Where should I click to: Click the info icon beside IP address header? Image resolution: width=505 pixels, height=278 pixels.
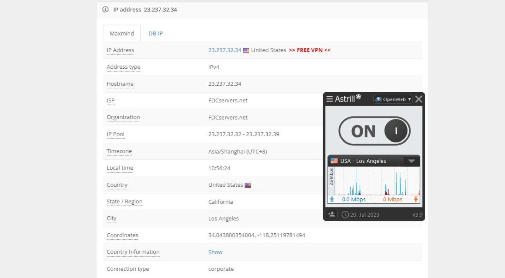105,9
